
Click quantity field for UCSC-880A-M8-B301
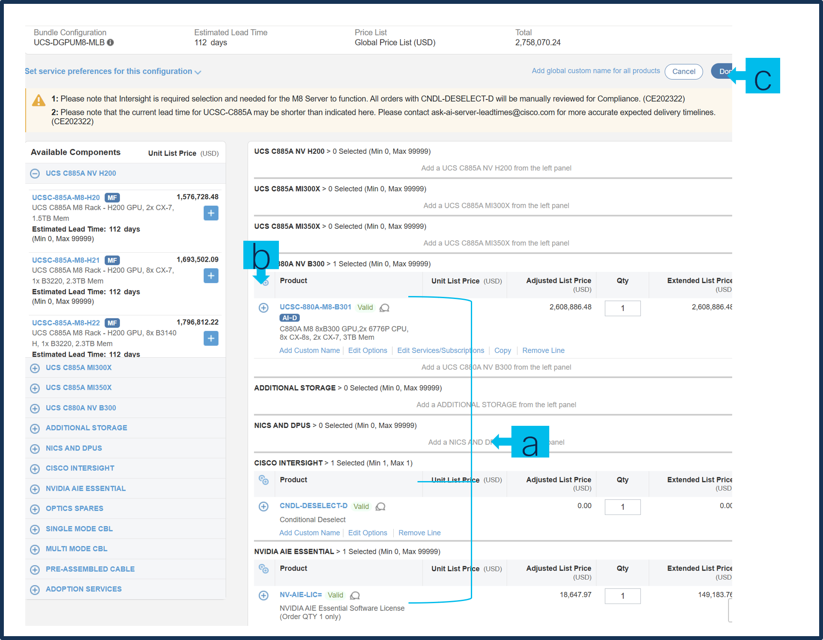click(x=622, y=308)
